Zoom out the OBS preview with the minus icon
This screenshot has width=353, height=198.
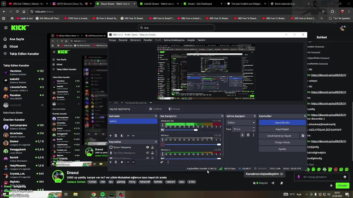click(110, 103)
